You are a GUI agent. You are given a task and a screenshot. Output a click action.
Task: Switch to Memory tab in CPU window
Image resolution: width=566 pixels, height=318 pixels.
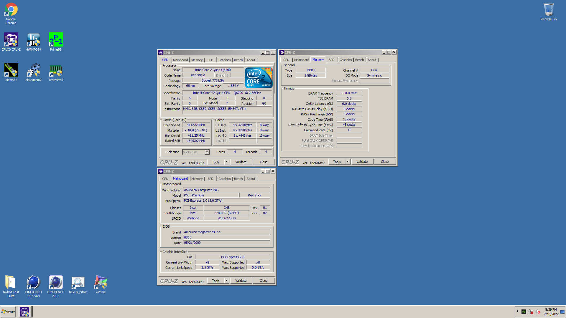tap(197, 60)
